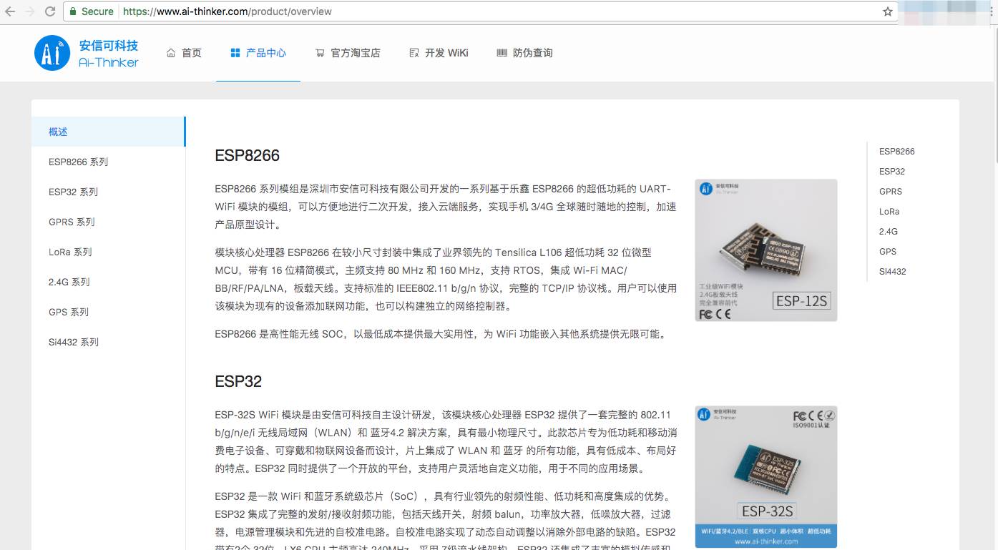Viewport: 998px width, 550px height.
Task: Click the sentence starting ESP8266 是高性能无线 SOC
Action: [441, 334]
